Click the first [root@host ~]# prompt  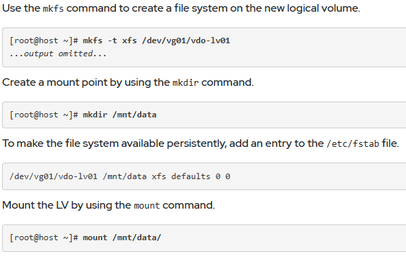pos(44,40)
